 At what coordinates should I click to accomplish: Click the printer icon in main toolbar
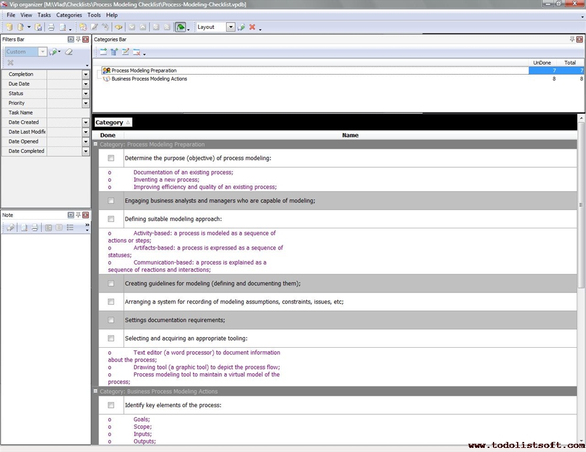[x=51, y=27]
